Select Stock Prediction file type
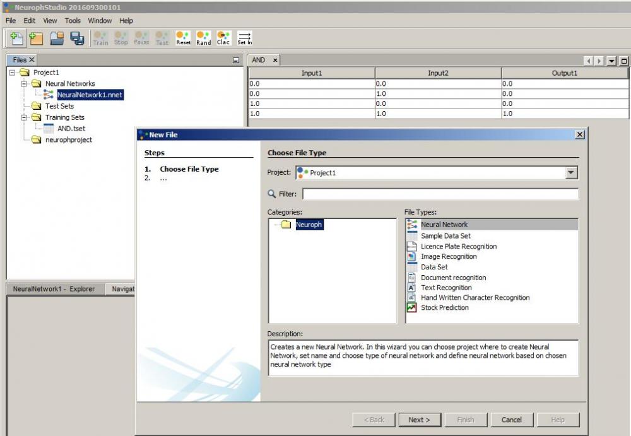Viewport: 631px width, 436px height. pos(444,308)
